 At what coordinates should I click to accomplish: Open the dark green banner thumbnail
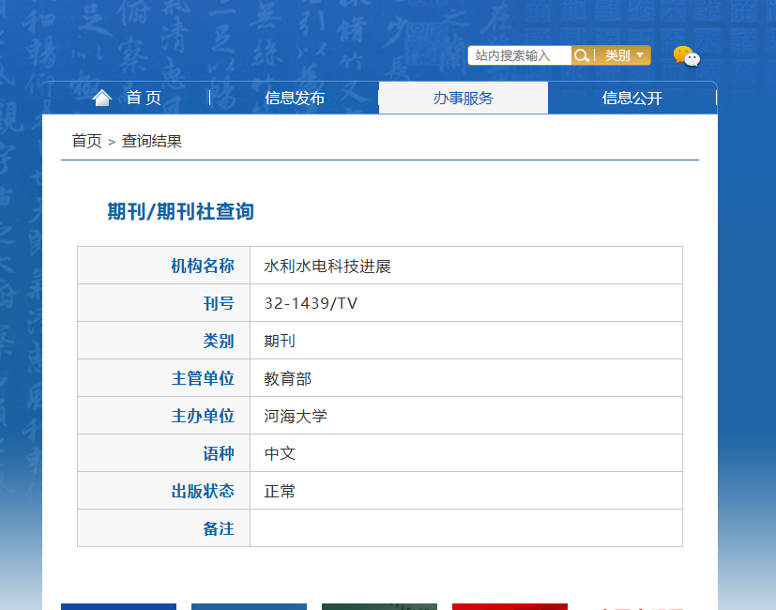tap(380, 606)
